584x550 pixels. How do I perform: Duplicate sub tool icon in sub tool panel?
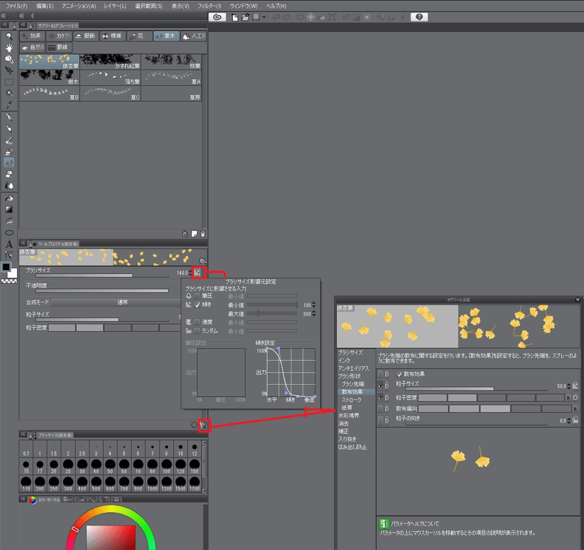(194, 234)
